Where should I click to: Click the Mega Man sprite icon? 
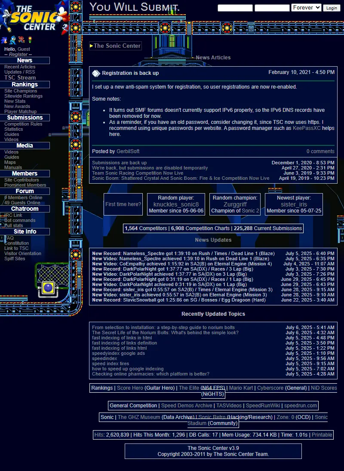coord(13,40)
